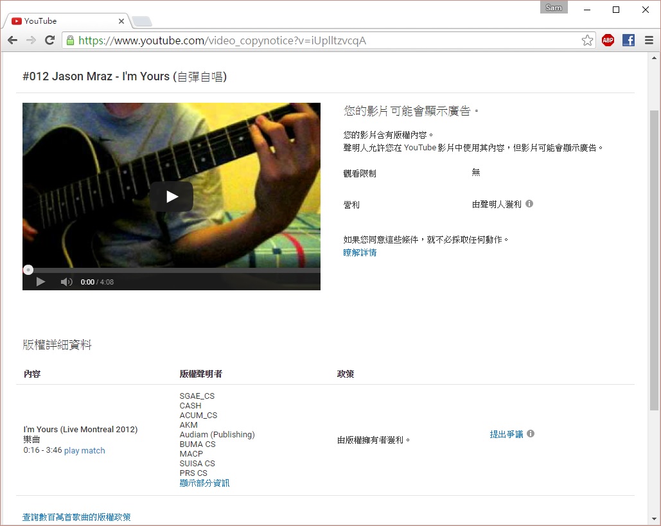Image resolution: width=661 pixels, height=526 pixels.
Task: Click the 由聲明人獲利 value text
Action: 497,204
